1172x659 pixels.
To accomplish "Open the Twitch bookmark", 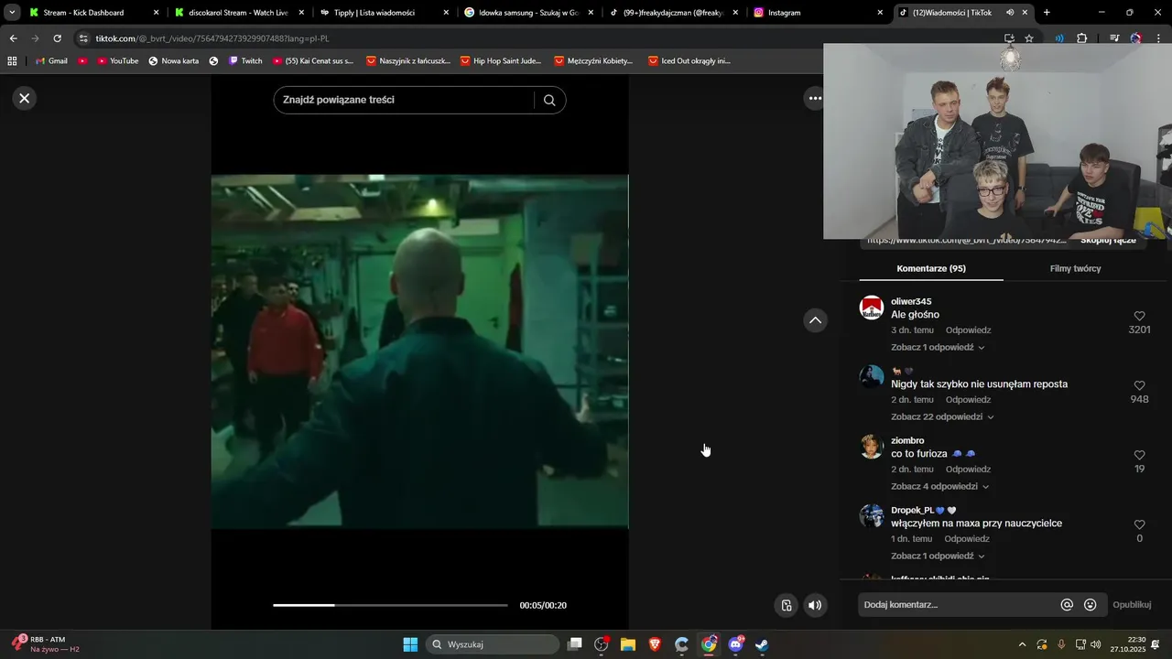I will pos(245,61).
